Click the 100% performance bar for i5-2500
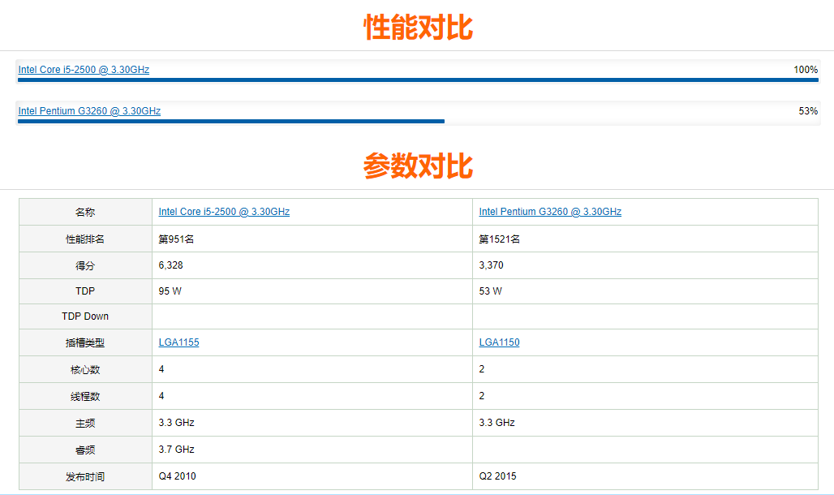This screenshot has height=495, width=834. [418, 80]
